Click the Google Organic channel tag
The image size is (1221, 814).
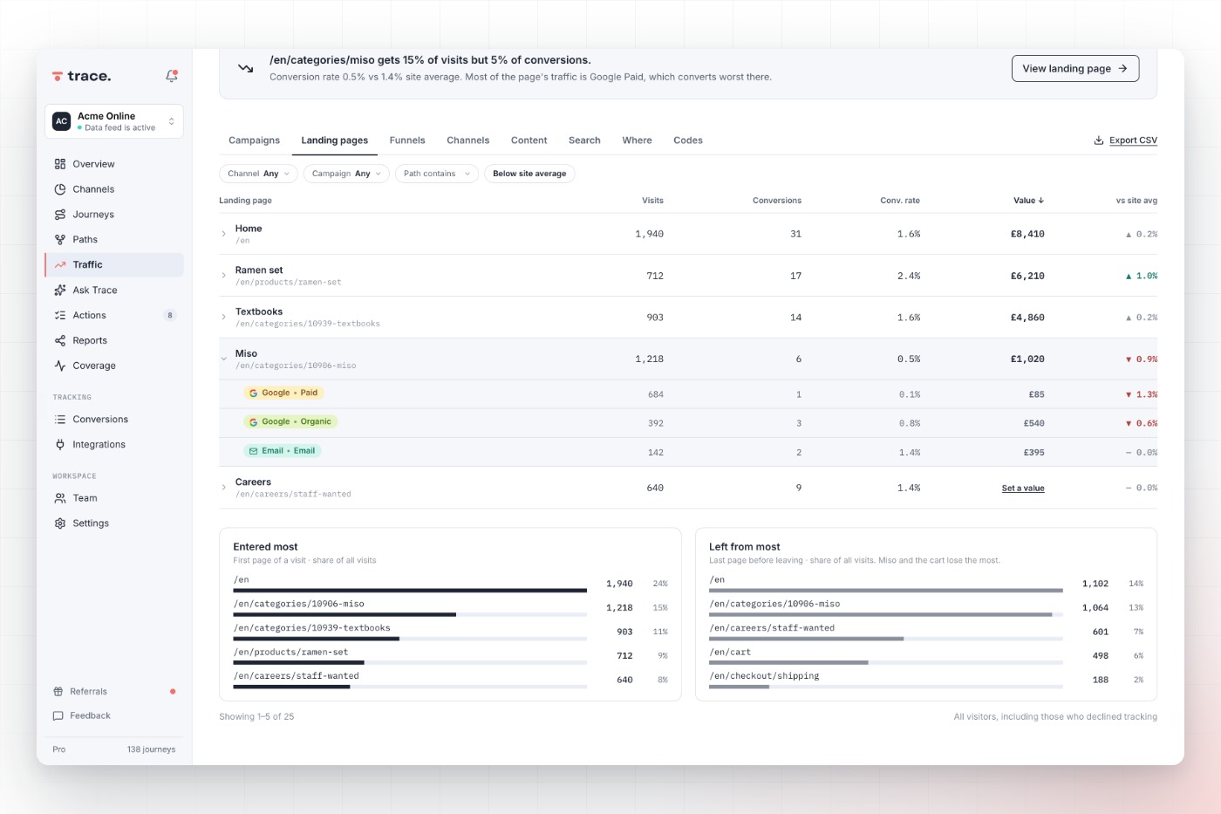290,421
